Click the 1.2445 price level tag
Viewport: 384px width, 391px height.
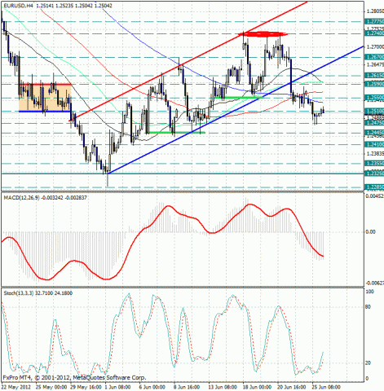click(374, 133)
